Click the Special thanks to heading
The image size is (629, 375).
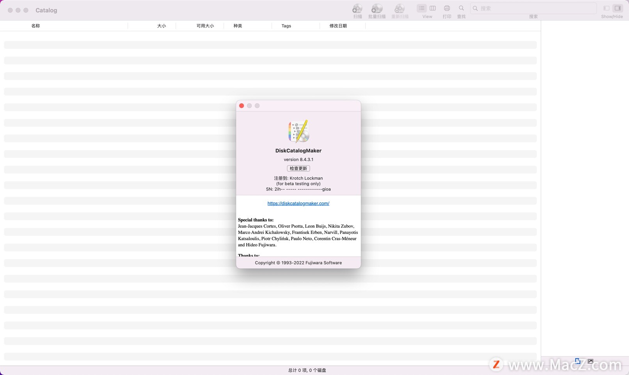pyautogui.click(x=256, y=220)
